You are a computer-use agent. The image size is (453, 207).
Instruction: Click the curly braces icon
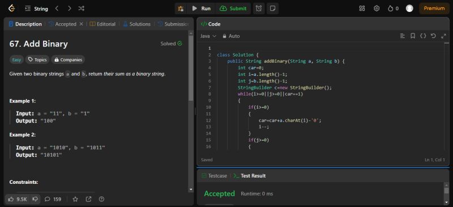pyautogui.click(x=423, y=36)
